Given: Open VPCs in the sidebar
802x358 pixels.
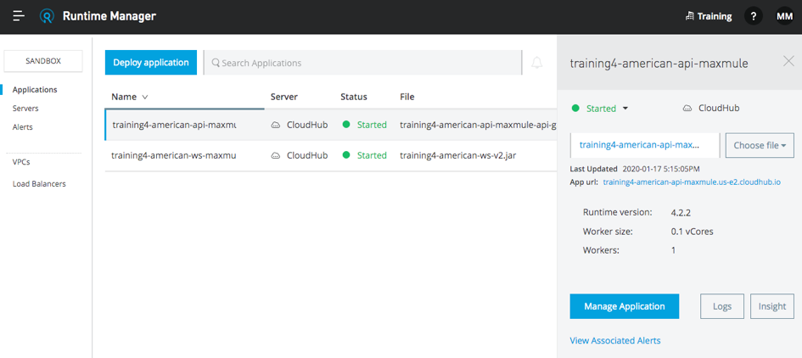Looking at the screenshot, I should [x=21, y=162].
